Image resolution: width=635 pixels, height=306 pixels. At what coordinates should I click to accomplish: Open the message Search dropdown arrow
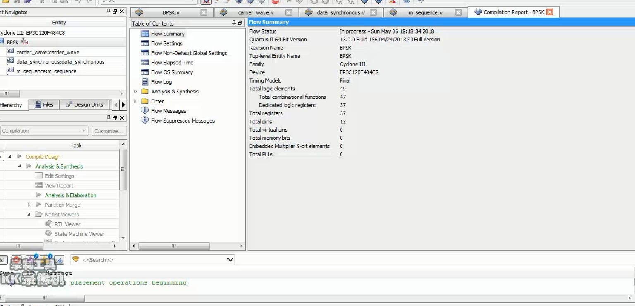tap(230, 259)
